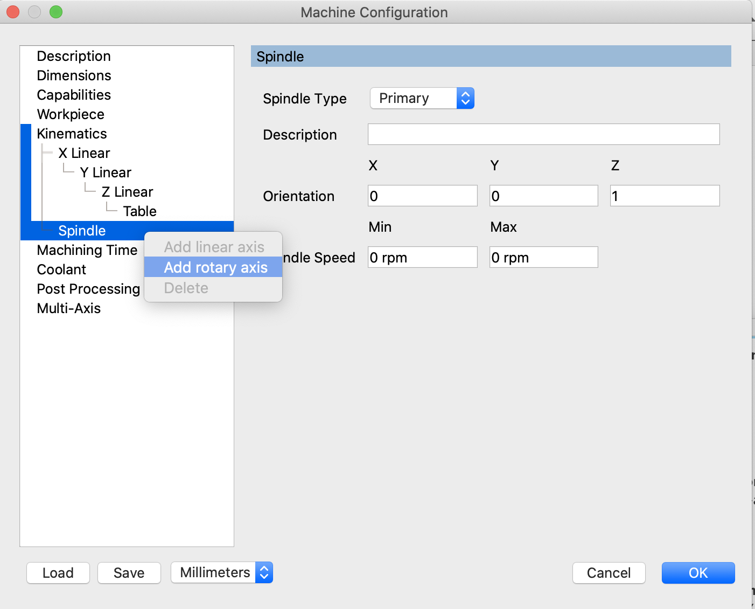Choose Delete in the context menu

186,288
